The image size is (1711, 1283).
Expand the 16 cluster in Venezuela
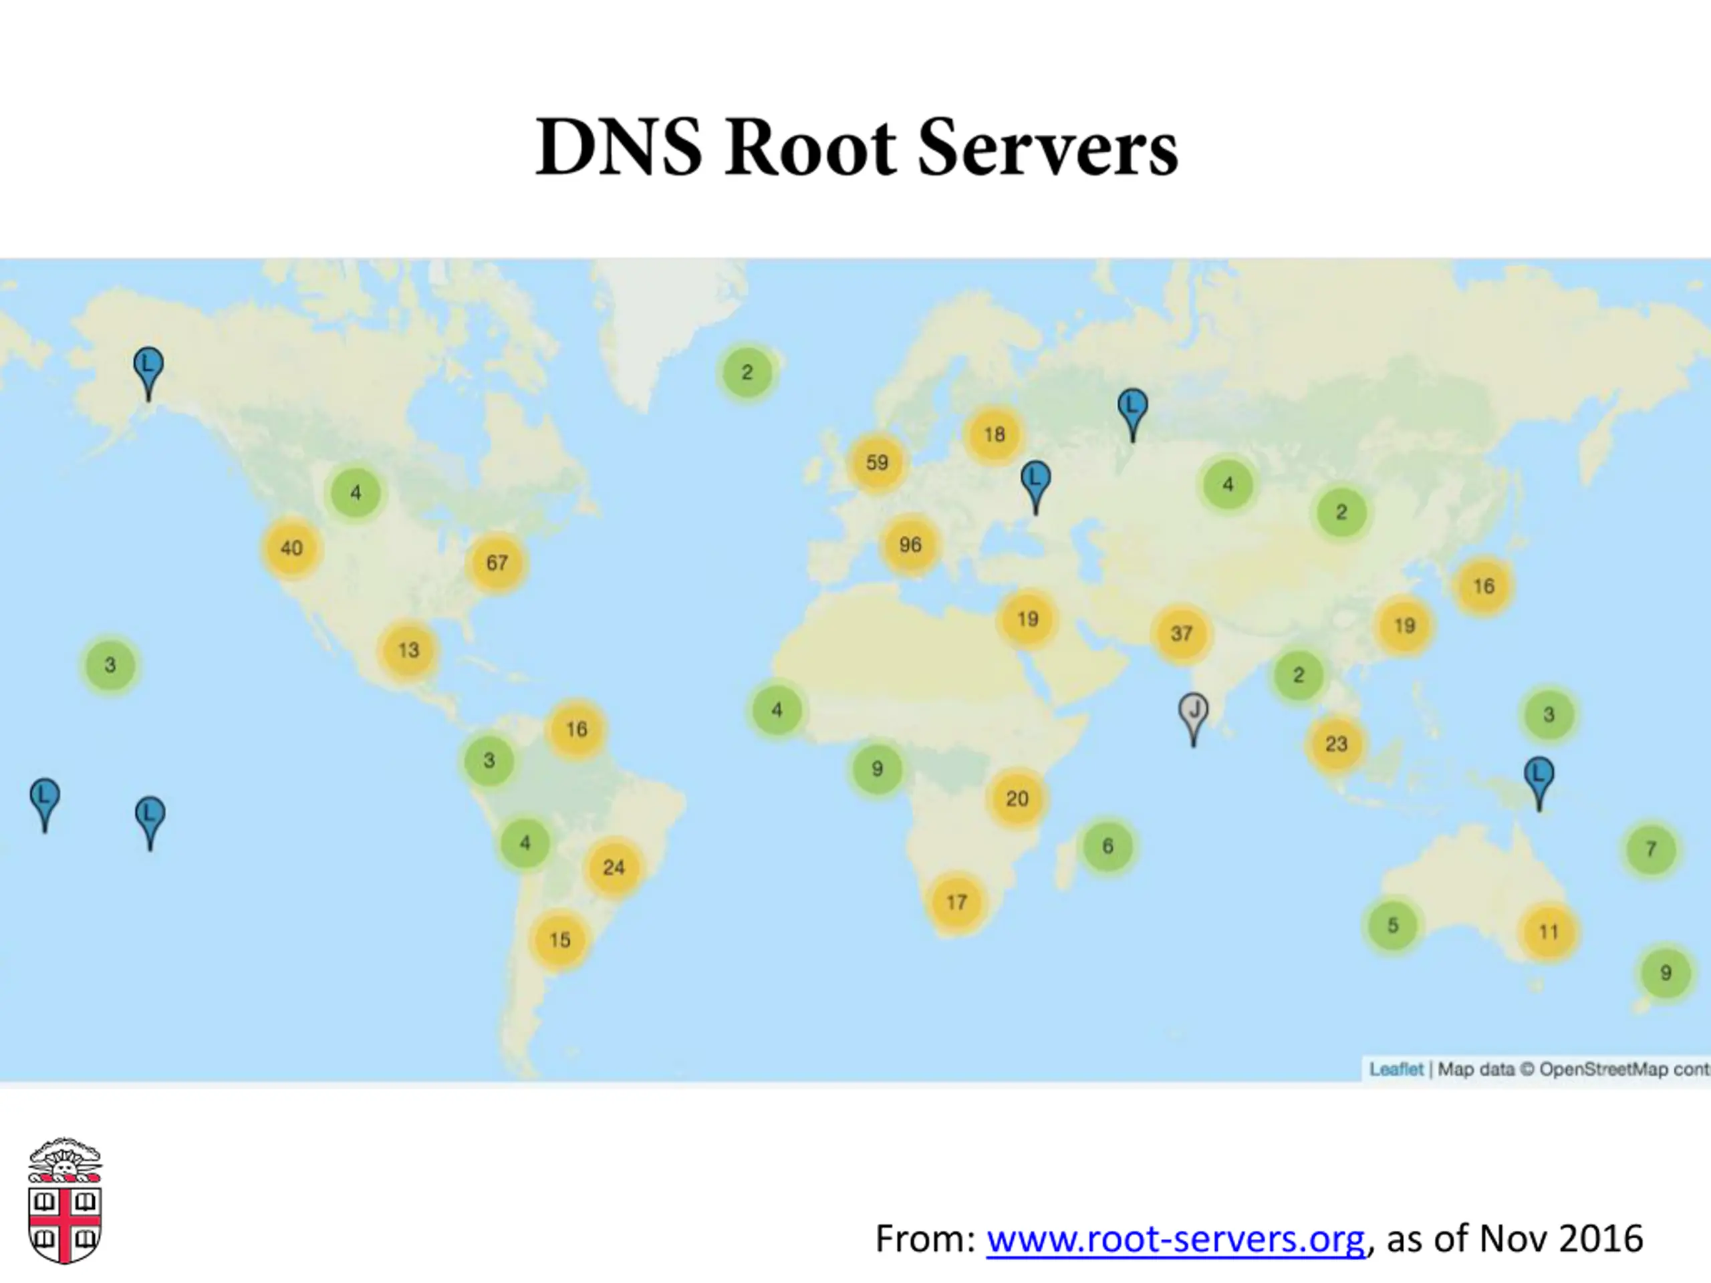point(576,729)
